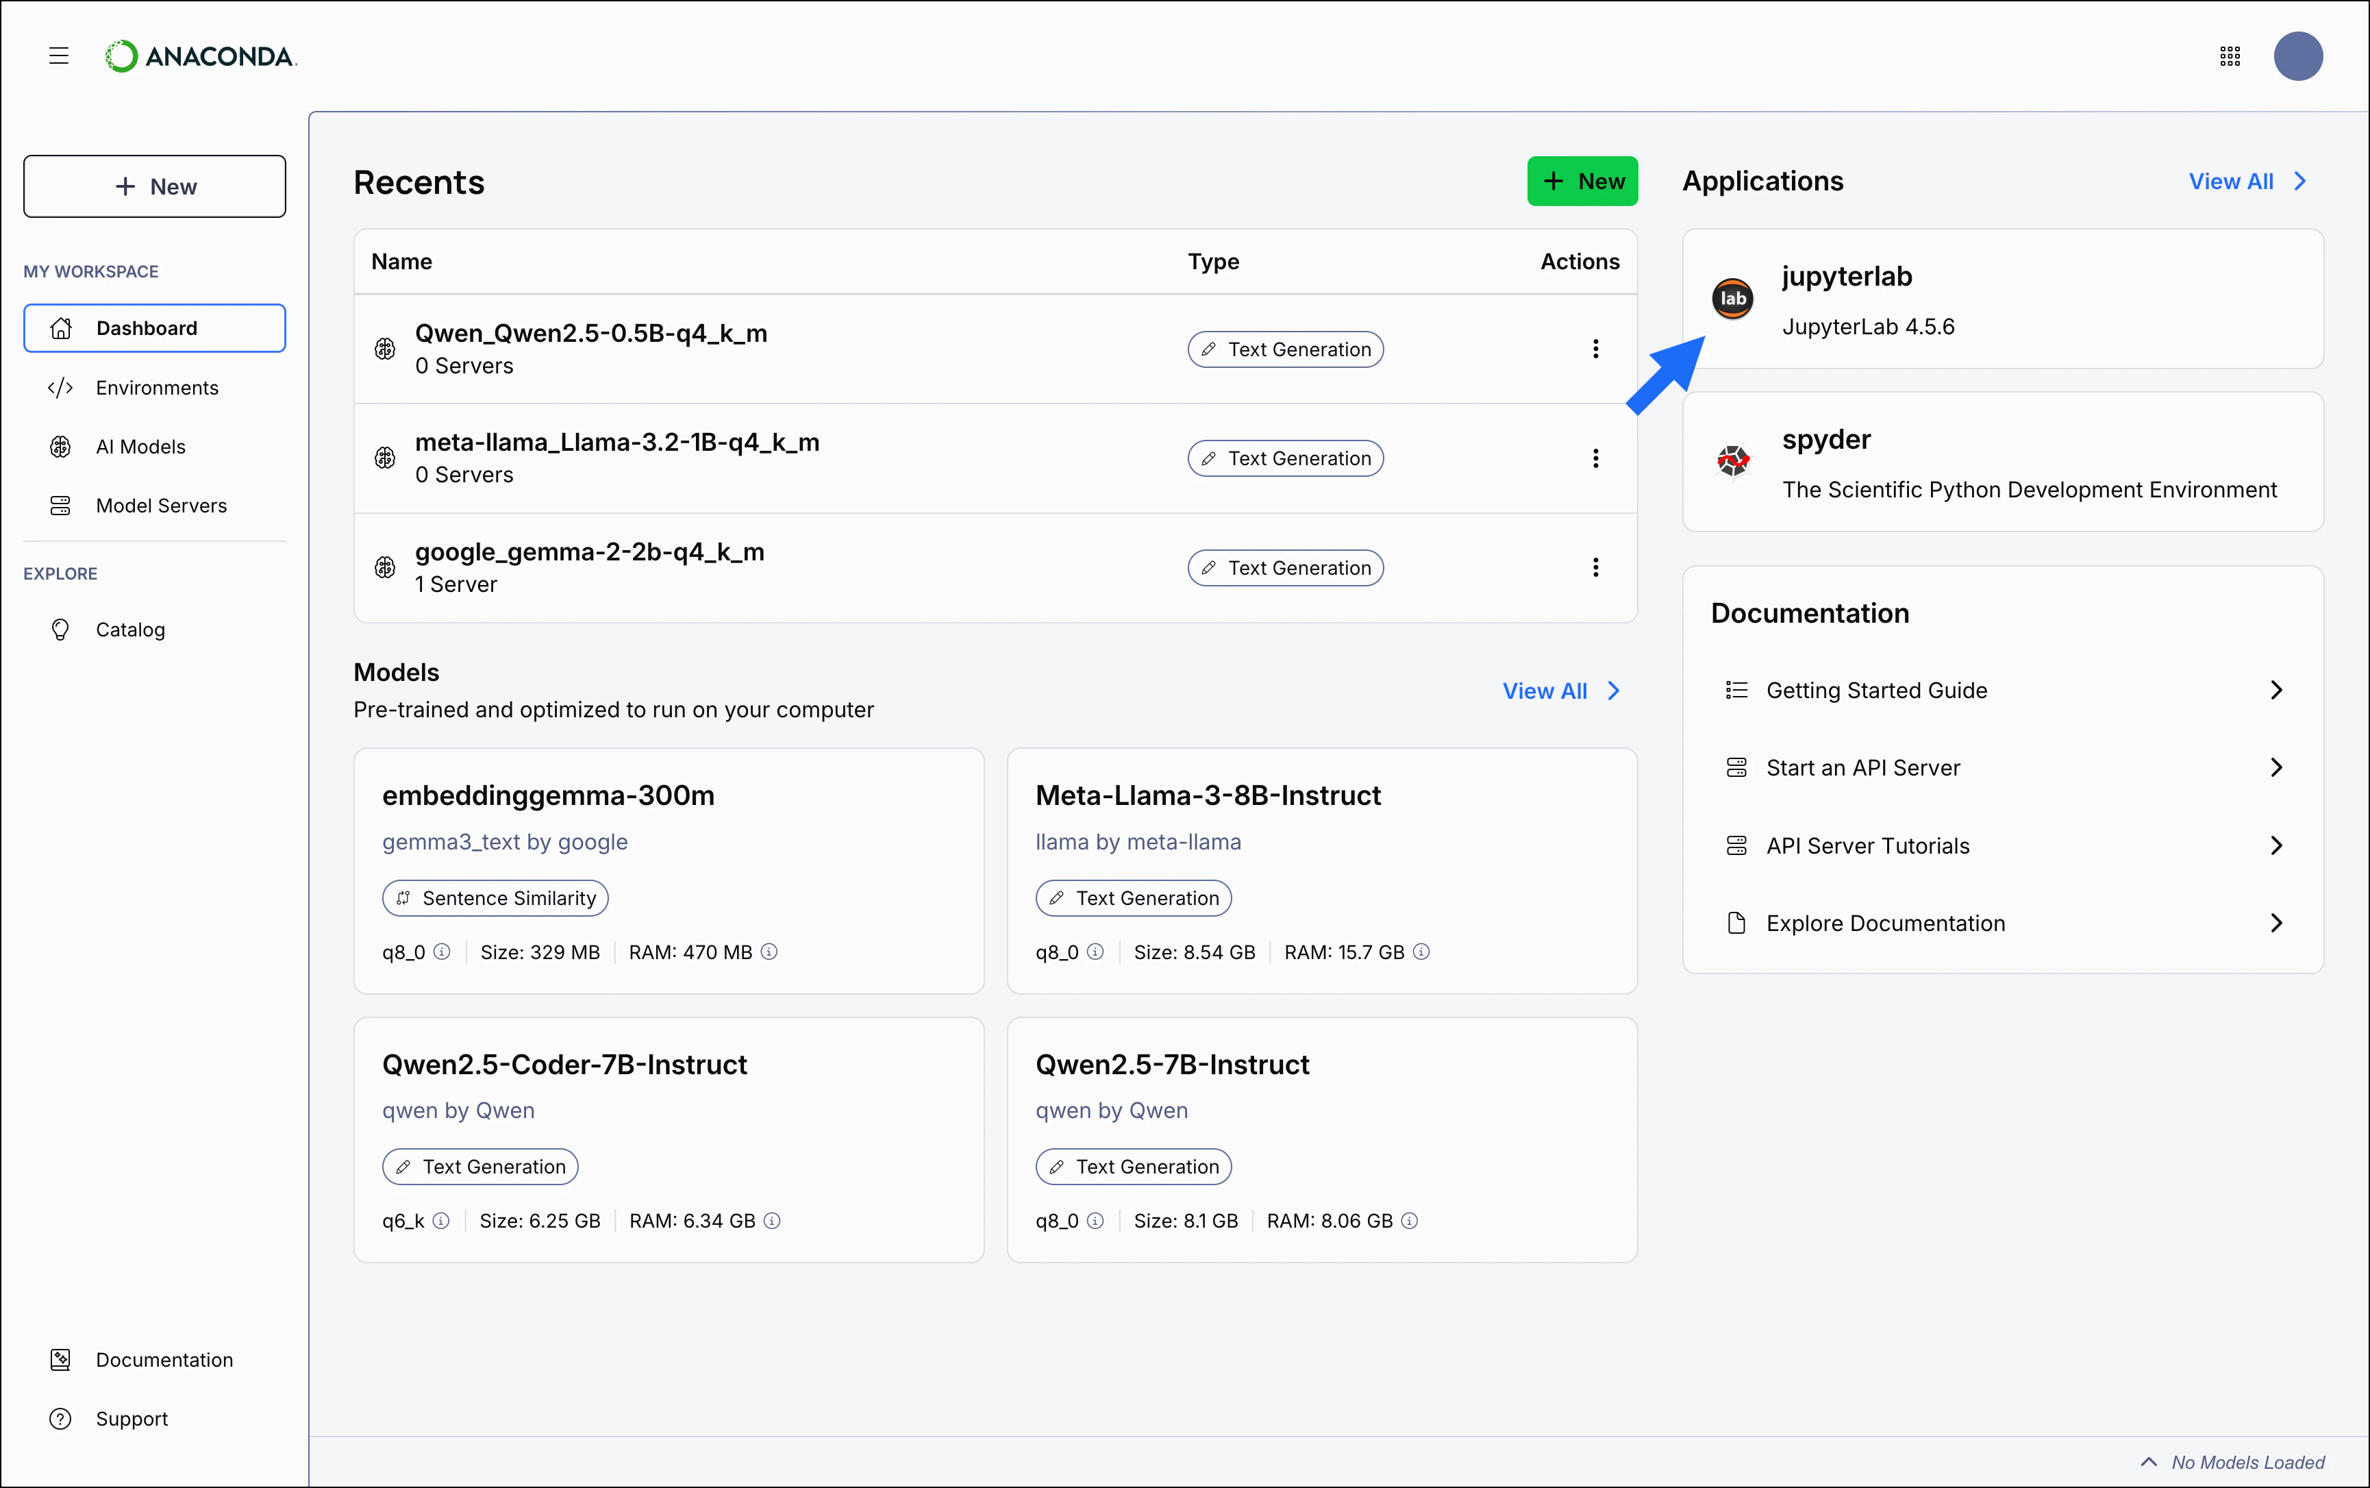Expand the No Models Loaded panel
This screenshot has height=1488, width=2370.
coord(2149,1461)
